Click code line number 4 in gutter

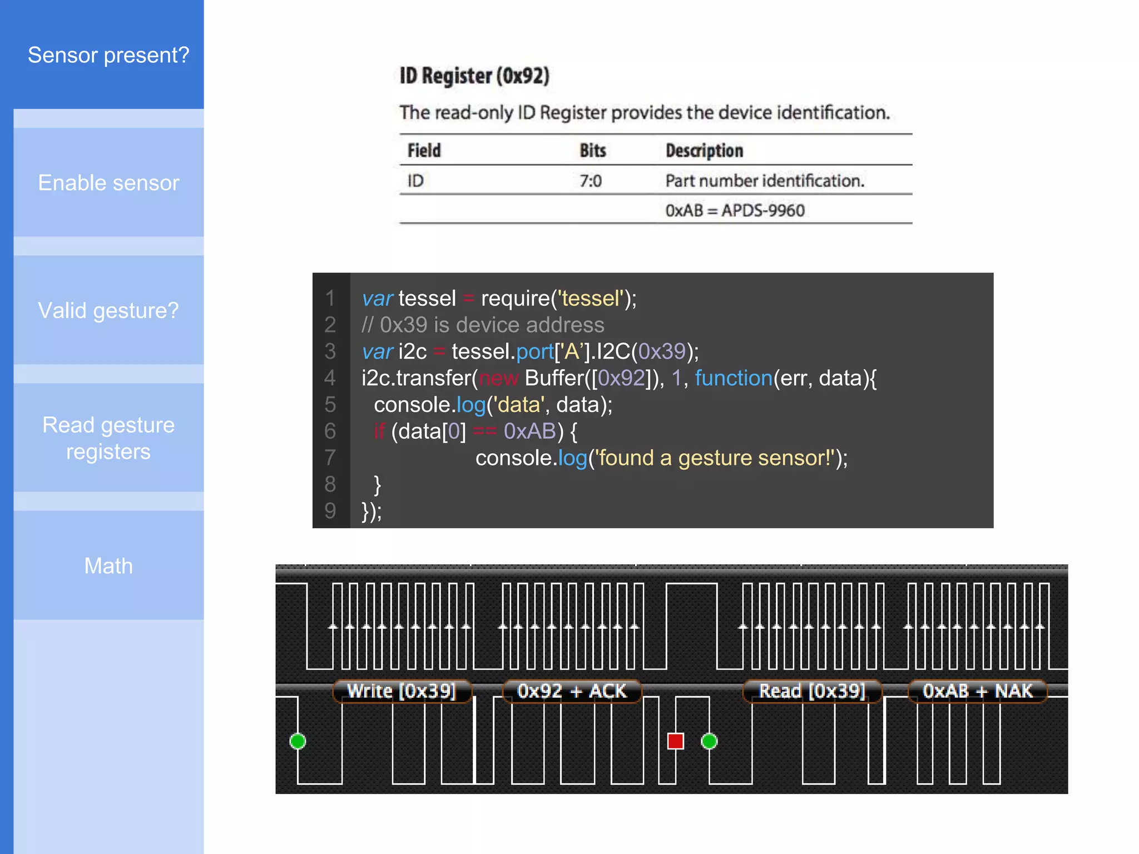click(x=330, y=378)
